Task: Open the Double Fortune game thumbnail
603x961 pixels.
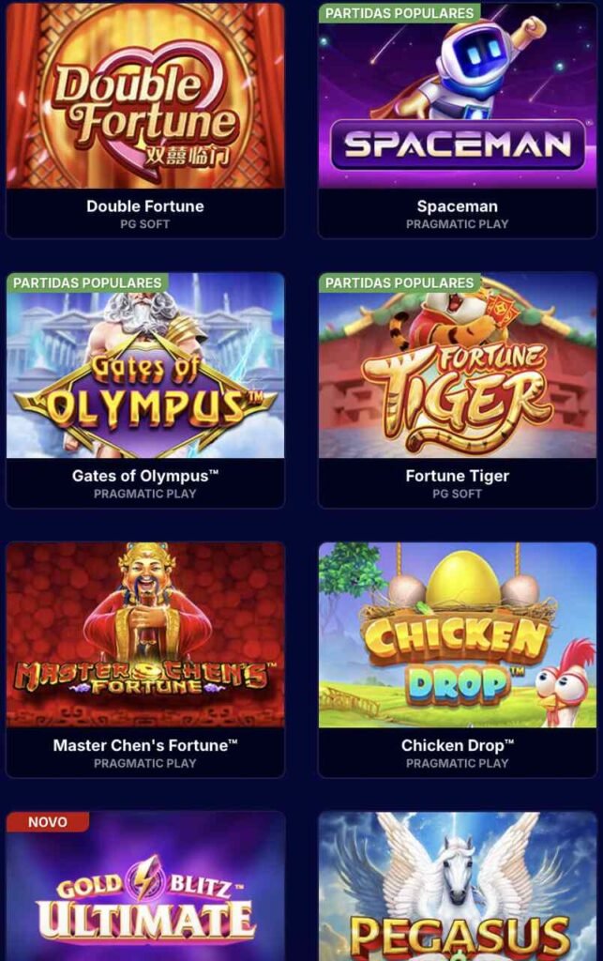Action: pos(145,95)
